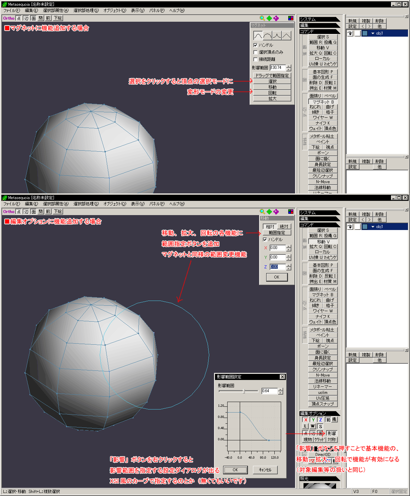This screenshot has width=410, height=496.
Task: Click the Z value field in 移動 panel
Action: tap(278, 267)
